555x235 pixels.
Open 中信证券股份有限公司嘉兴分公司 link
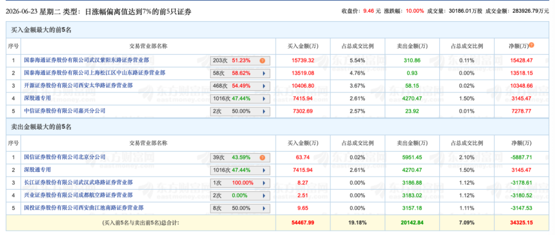64,111
